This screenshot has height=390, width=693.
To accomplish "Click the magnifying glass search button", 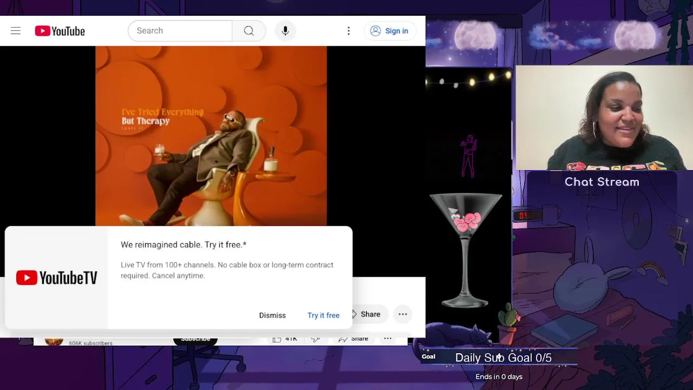I will tap(249, 31).
